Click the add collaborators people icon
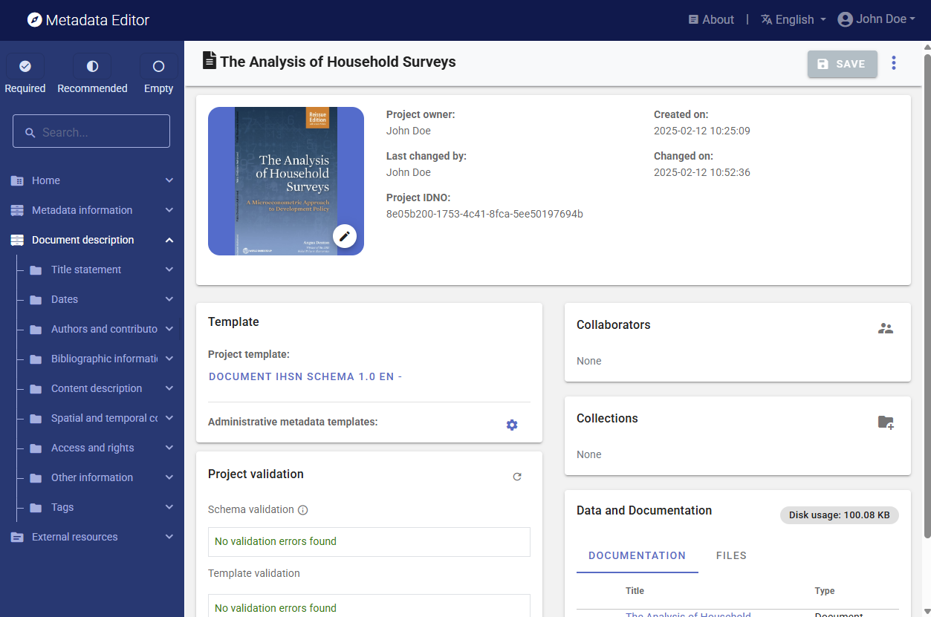The image size is (931, 617). coord(885,328)
